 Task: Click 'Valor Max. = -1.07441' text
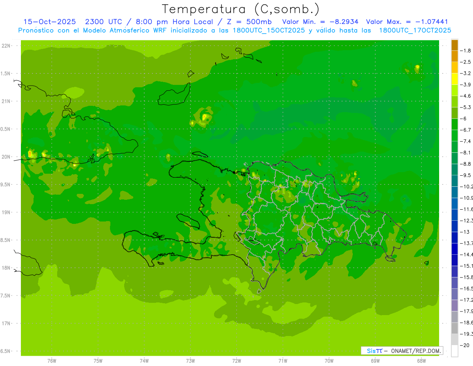click(x=407, y=22)
